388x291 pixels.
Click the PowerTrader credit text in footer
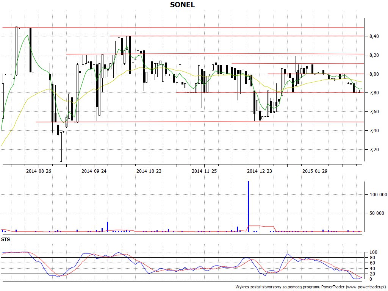point(311,287)
